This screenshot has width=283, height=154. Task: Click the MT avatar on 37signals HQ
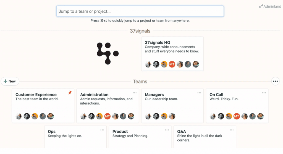(x=172, y=64)
